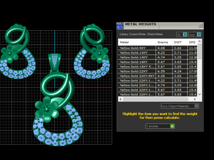Click scroll up arrow of metal list
Screen dimensions: 214x160
coord(200,41)
